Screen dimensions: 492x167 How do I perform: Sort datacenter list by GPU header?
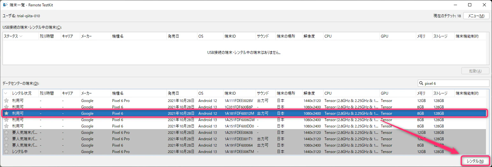(x=397, y=93)
